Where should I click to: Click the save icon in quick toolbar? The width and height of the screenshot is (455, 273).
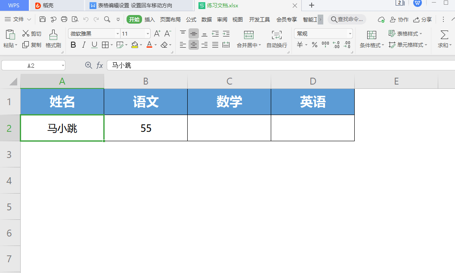pyautogui.click(x=43, y=19)
